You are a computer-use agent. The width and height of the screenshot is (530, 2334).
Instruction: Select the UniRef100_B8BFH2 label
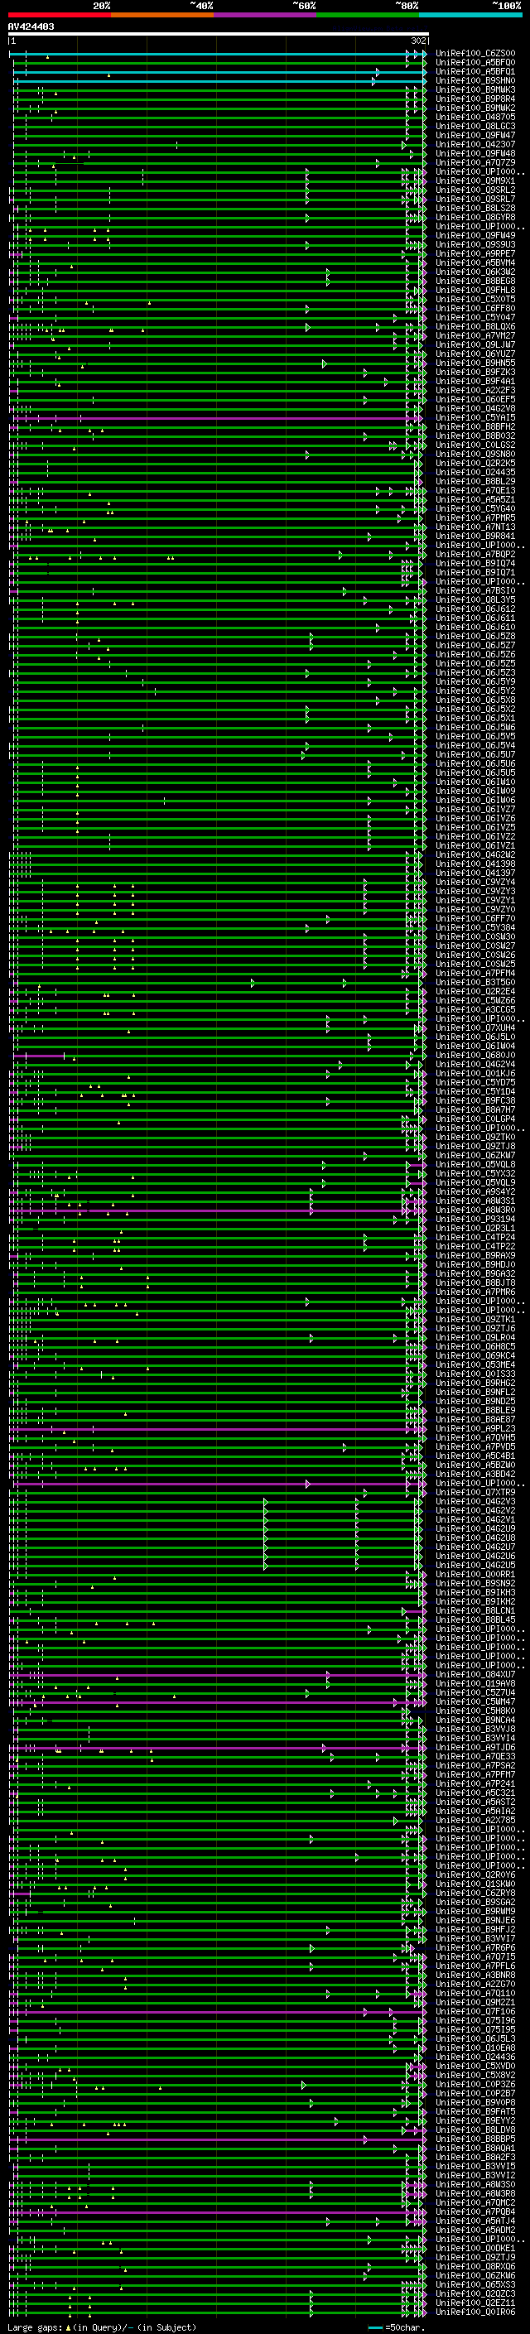pos(475,426)
